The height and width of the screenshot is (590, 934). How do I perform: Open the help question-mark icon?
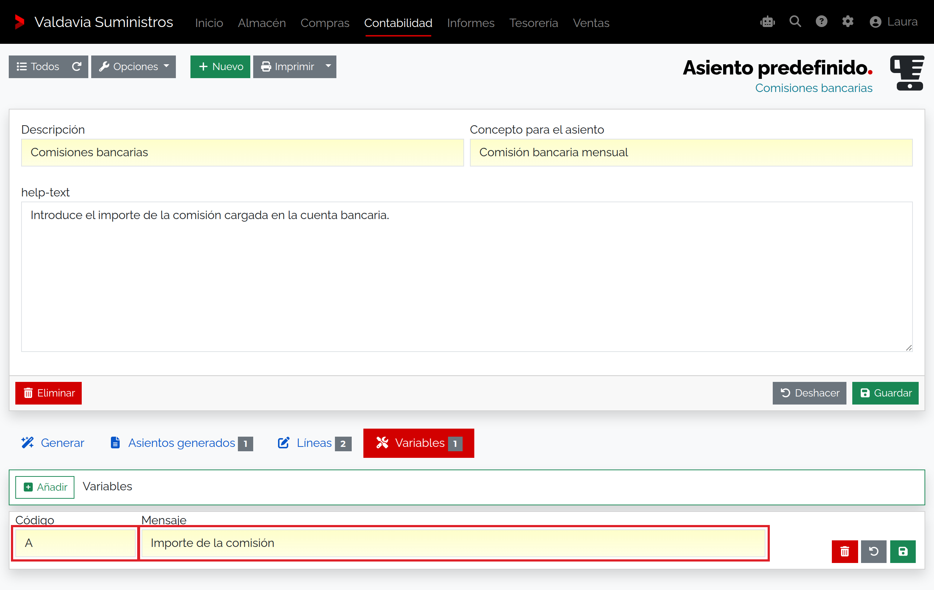(x=821, y=21)
